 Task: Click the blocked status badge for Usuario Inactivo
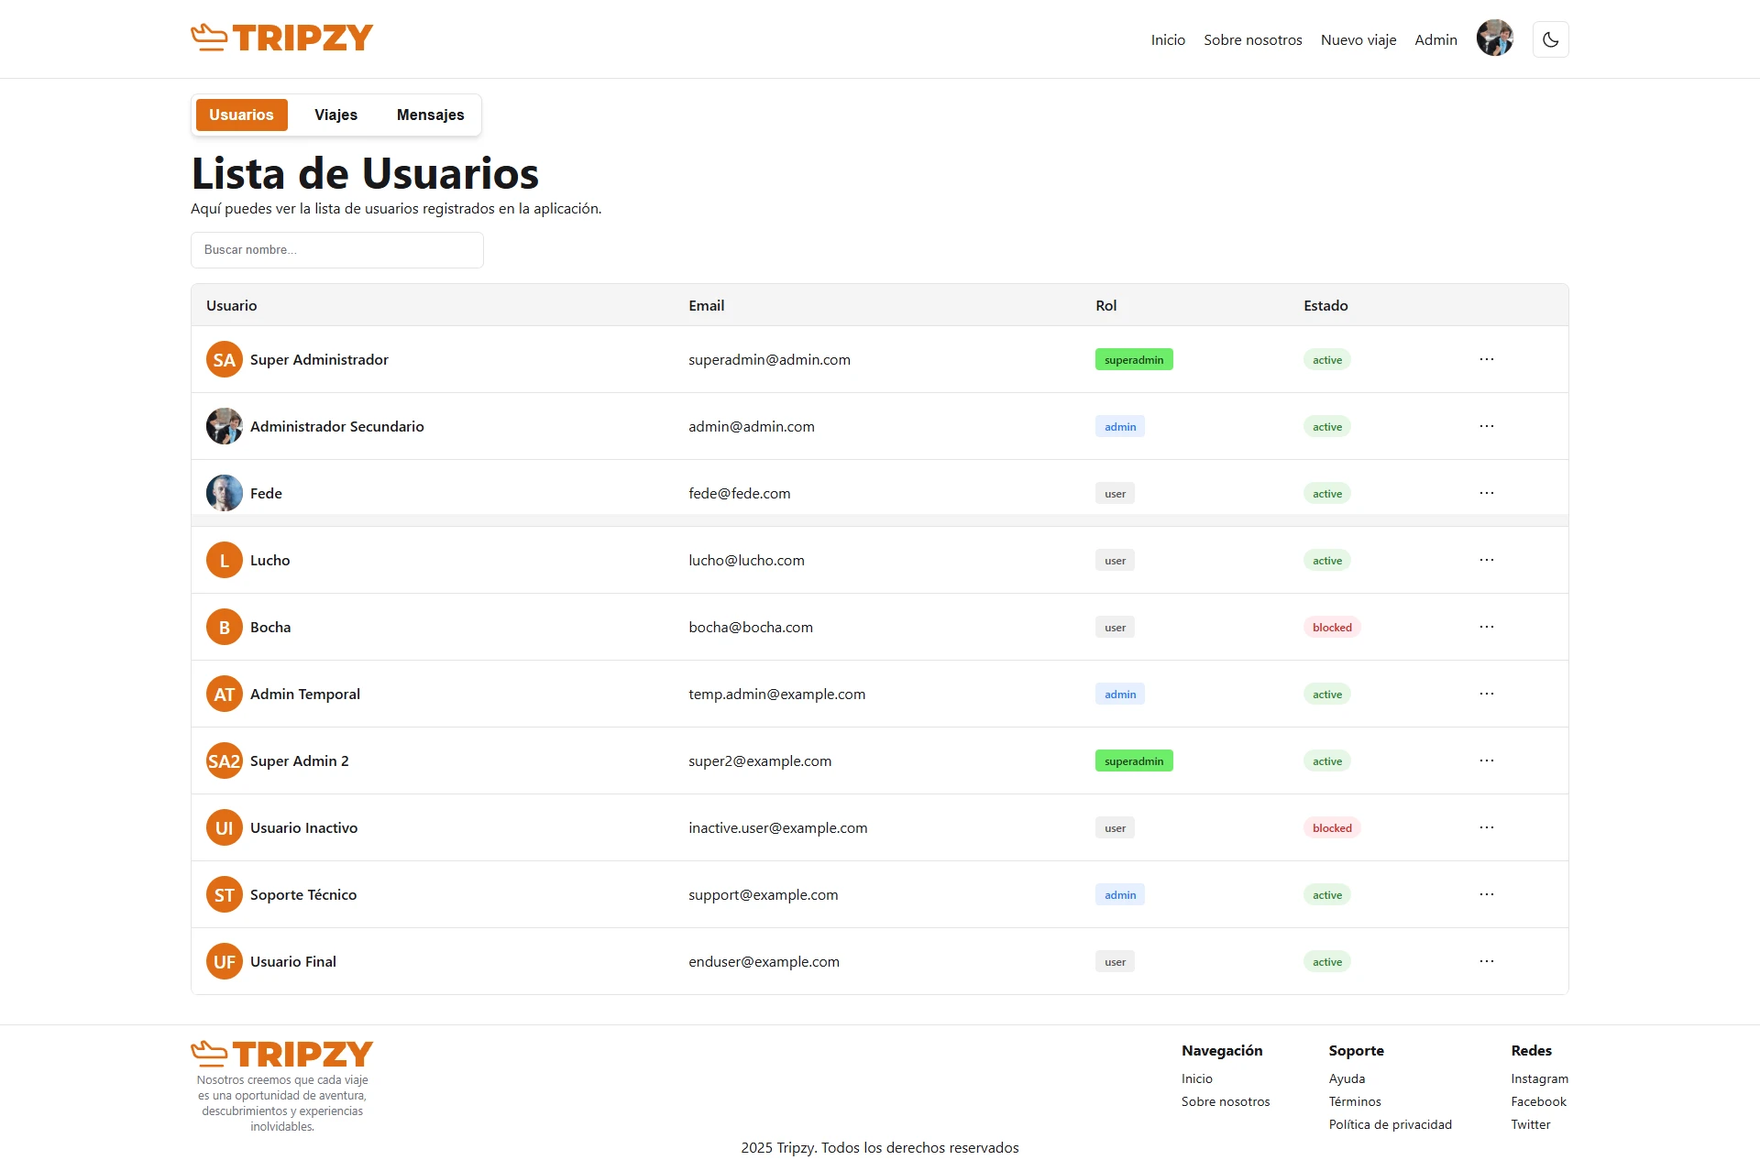click(1332, 827)
